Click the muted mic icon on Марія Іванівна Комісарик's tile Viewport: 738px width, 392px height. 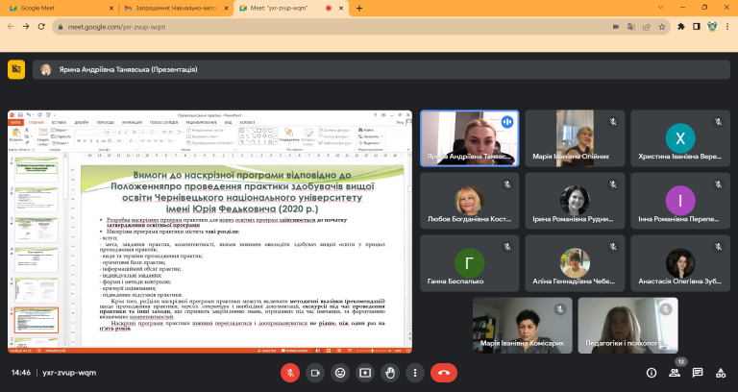pos(559,309)
